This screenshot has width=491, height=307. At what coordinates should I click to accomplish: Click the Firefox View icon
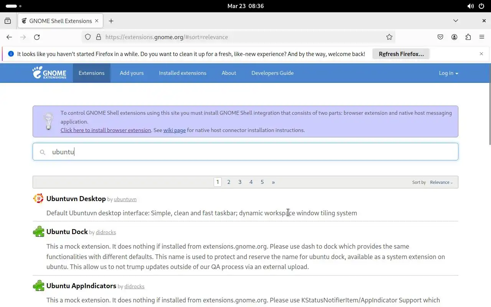coord(8,21)
